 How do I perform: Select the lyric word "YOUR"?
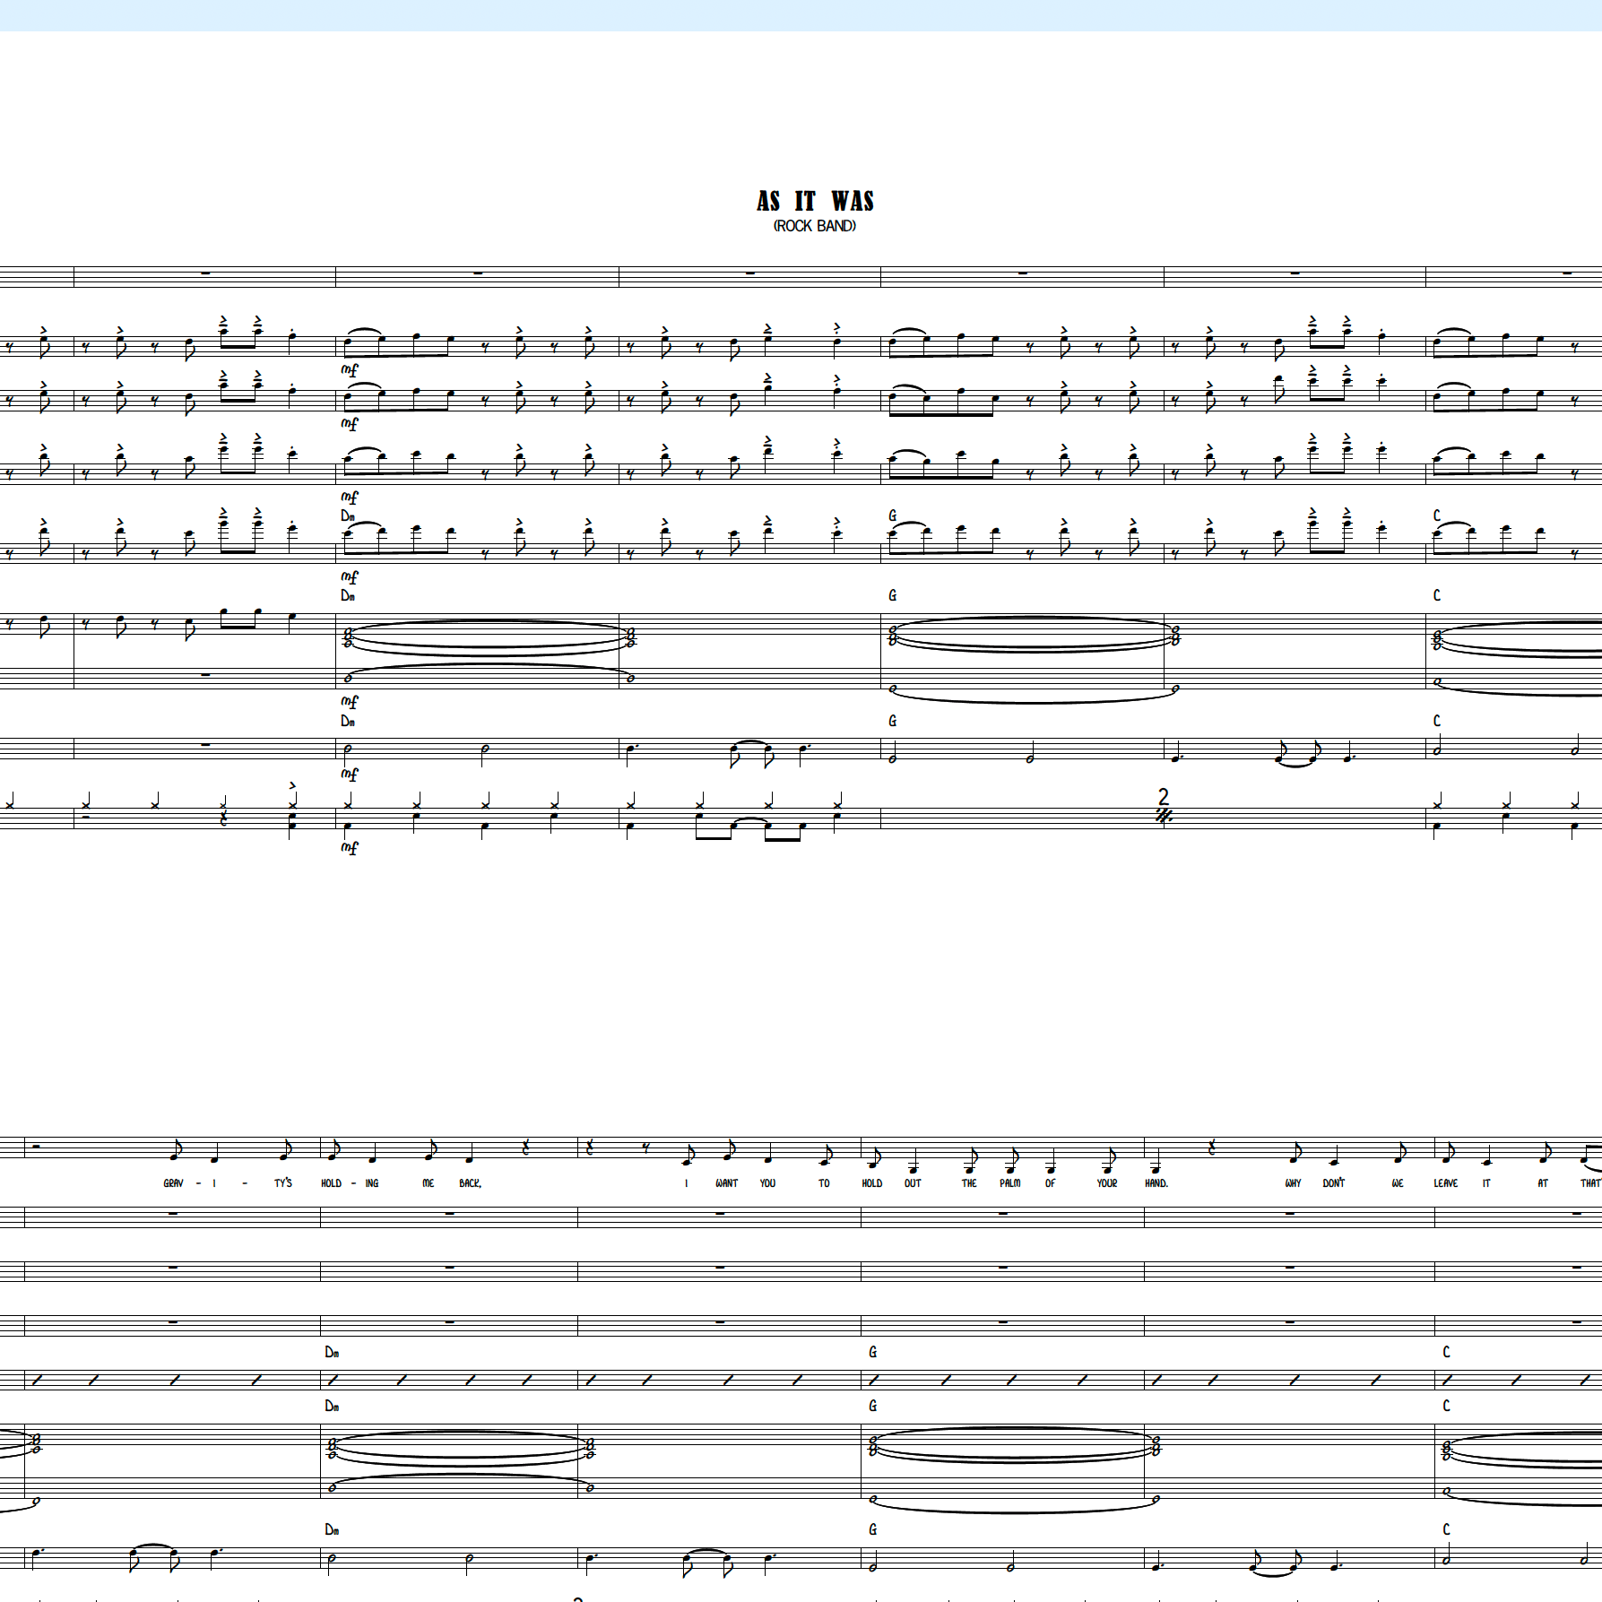[x=1107, y=1183]
